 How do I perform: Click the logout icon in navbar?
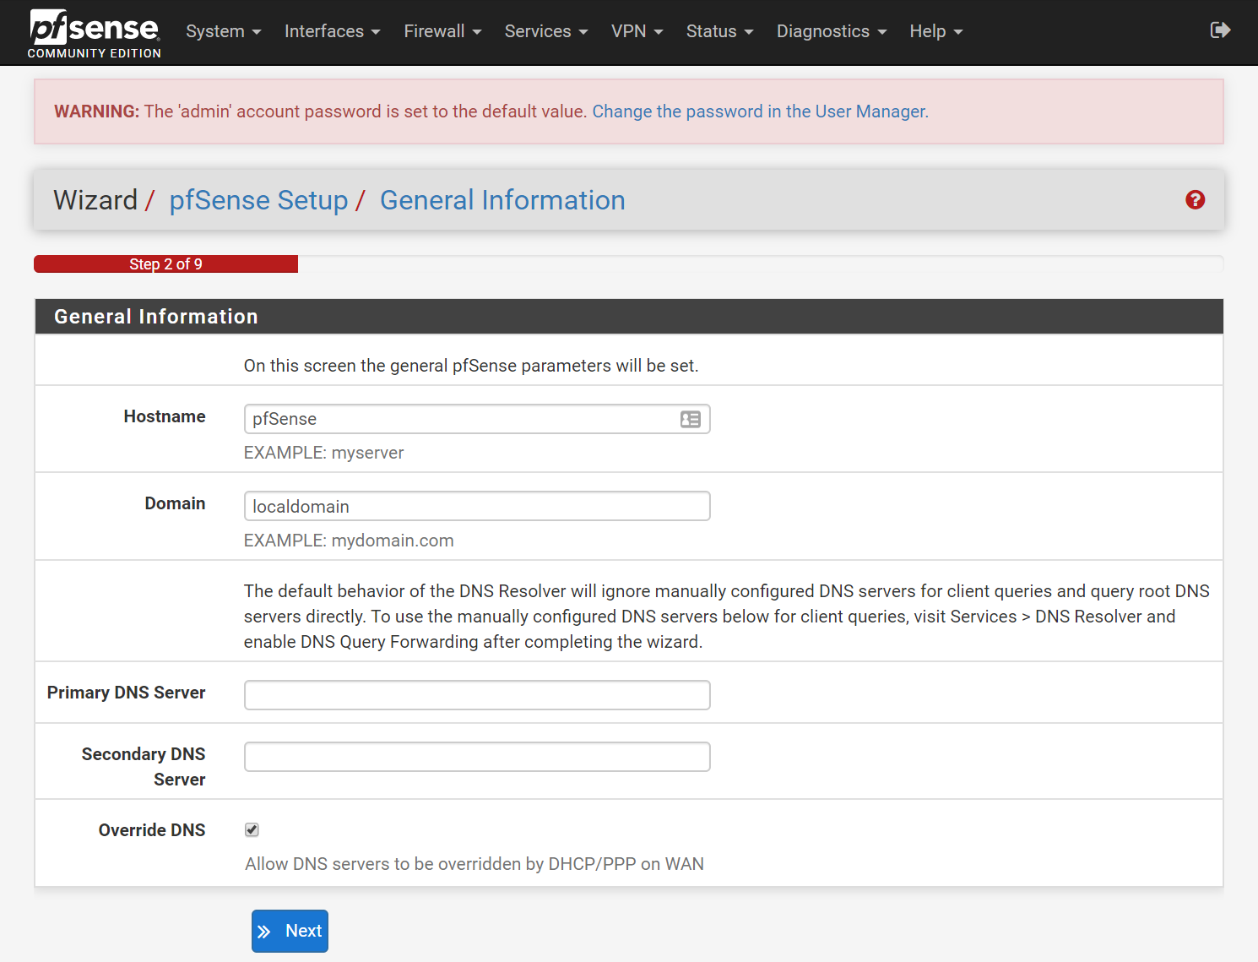click(x=1220, y=30)
